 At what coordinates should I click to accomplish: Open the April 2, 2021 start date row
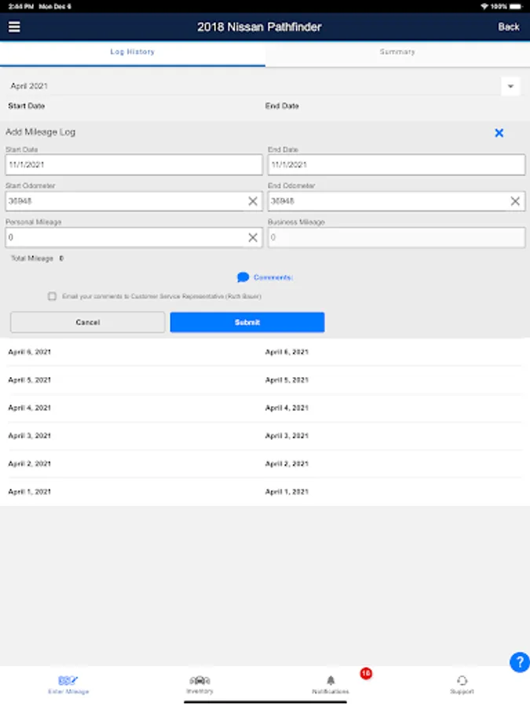(29, 464)
